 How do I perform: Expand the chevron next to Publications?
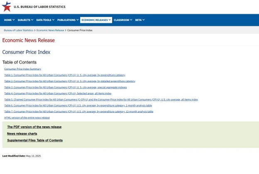click(78, 20)
